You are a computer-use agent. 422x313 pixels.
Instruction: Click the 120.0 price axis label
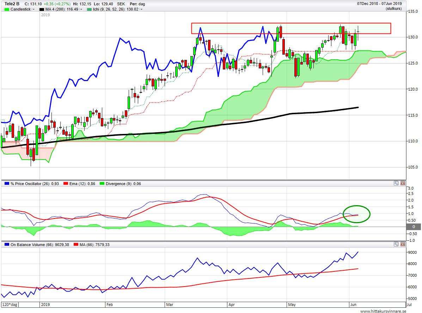(x=413, y=89)
